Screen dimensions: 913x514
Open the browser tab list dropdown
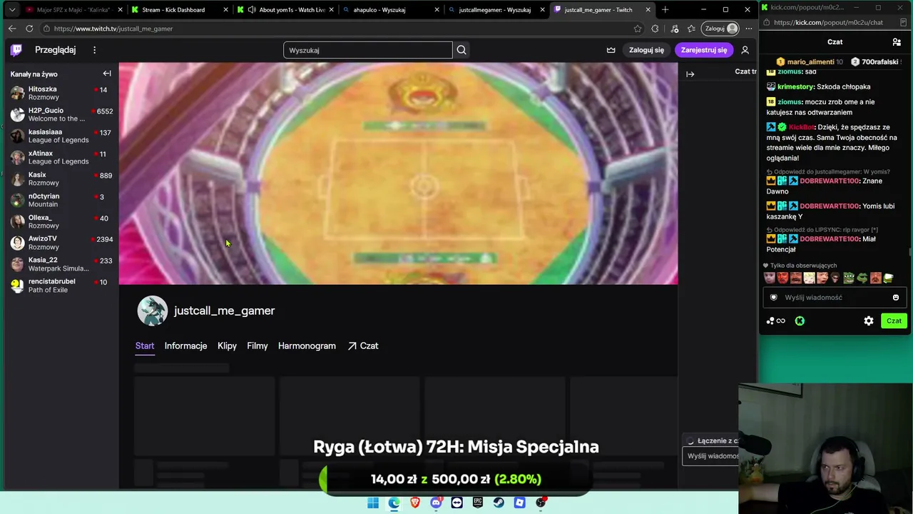pos(12,10)
